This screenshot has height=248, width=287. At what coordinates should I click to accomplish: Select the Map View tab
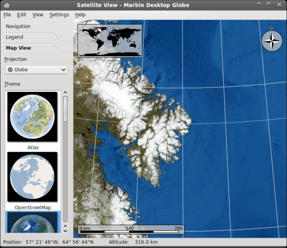pyautogui.click(x=18, y=48)
